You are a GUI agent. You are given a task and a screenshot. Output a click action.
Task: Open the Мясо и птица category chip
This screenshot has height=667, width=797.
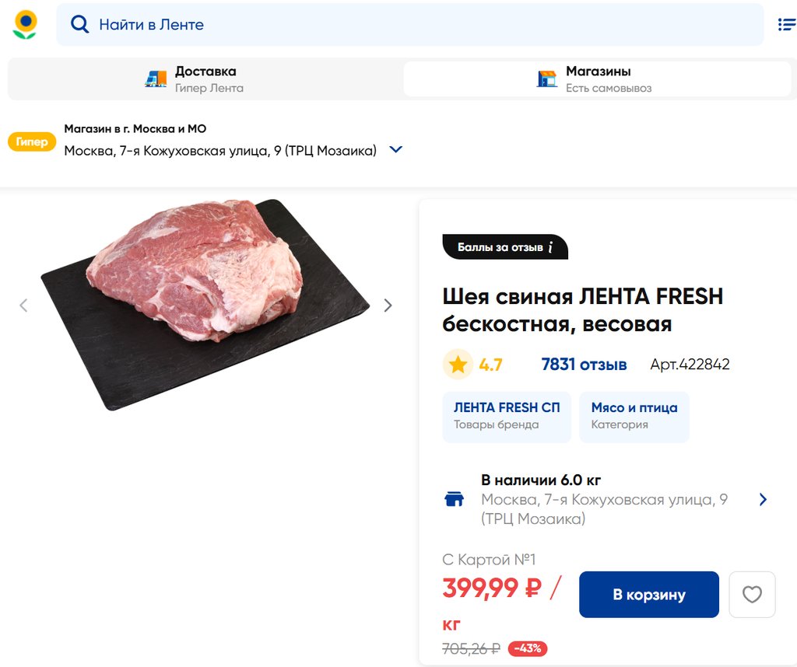(634, 416)
